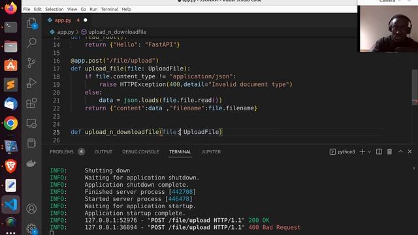Image resolution: width=418 pixels, height=235 pixels.
Task: Open the Go menu
Action: [83, 9]
